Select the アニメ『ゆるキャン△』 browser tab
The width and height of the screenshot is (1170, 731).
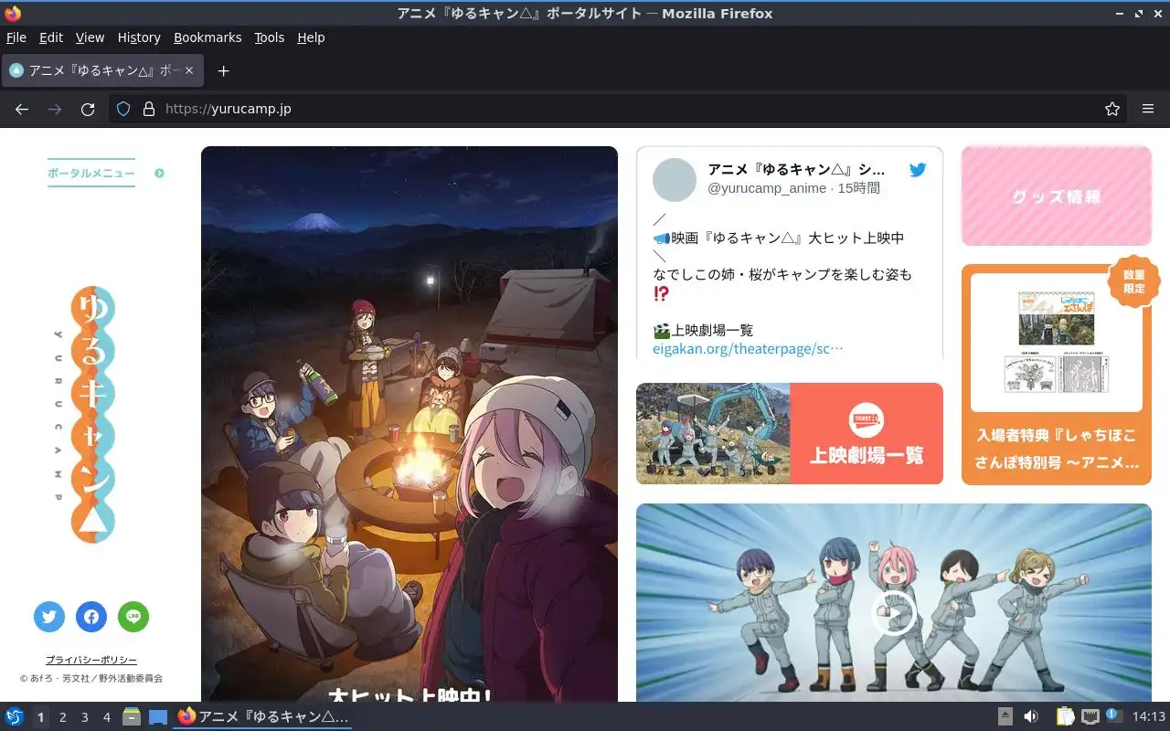click(102, 70)
